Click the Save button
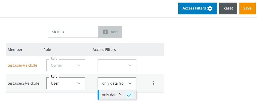 247,8
